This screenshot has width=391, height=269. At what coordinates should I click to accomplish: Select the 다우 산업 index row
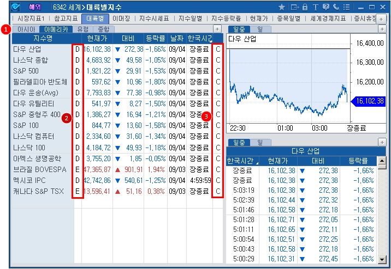tap(117, 49)
